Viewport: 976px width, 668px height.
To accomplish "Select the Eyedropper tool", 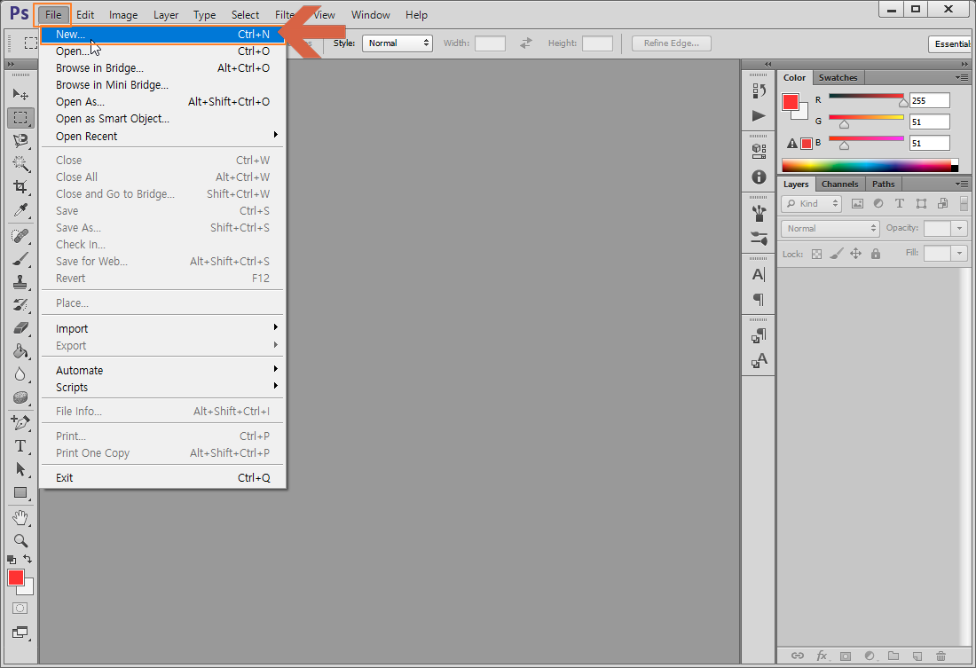I will 20,210.
